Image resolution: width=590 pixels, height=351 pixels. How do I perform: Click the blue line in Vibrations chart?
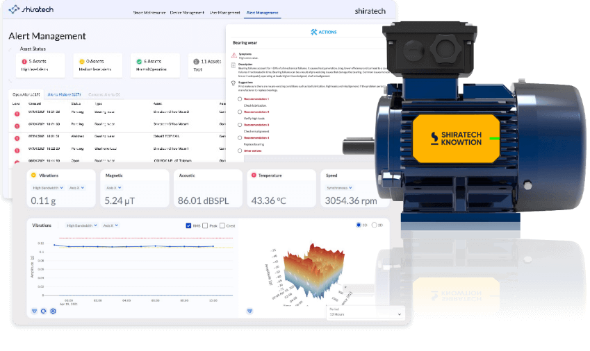(x=134, y=247)
